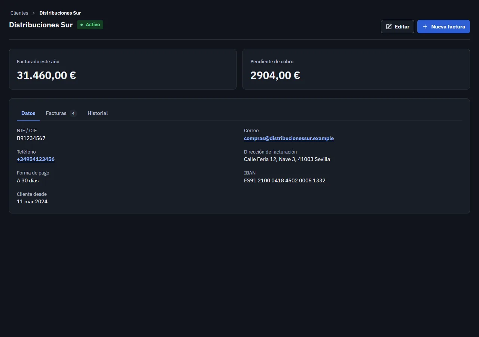Screen dimensions: 479x337
Task: Click the IBAN number ES91 2100 0418 4502 0005 1332
Action: click(285, 180)
